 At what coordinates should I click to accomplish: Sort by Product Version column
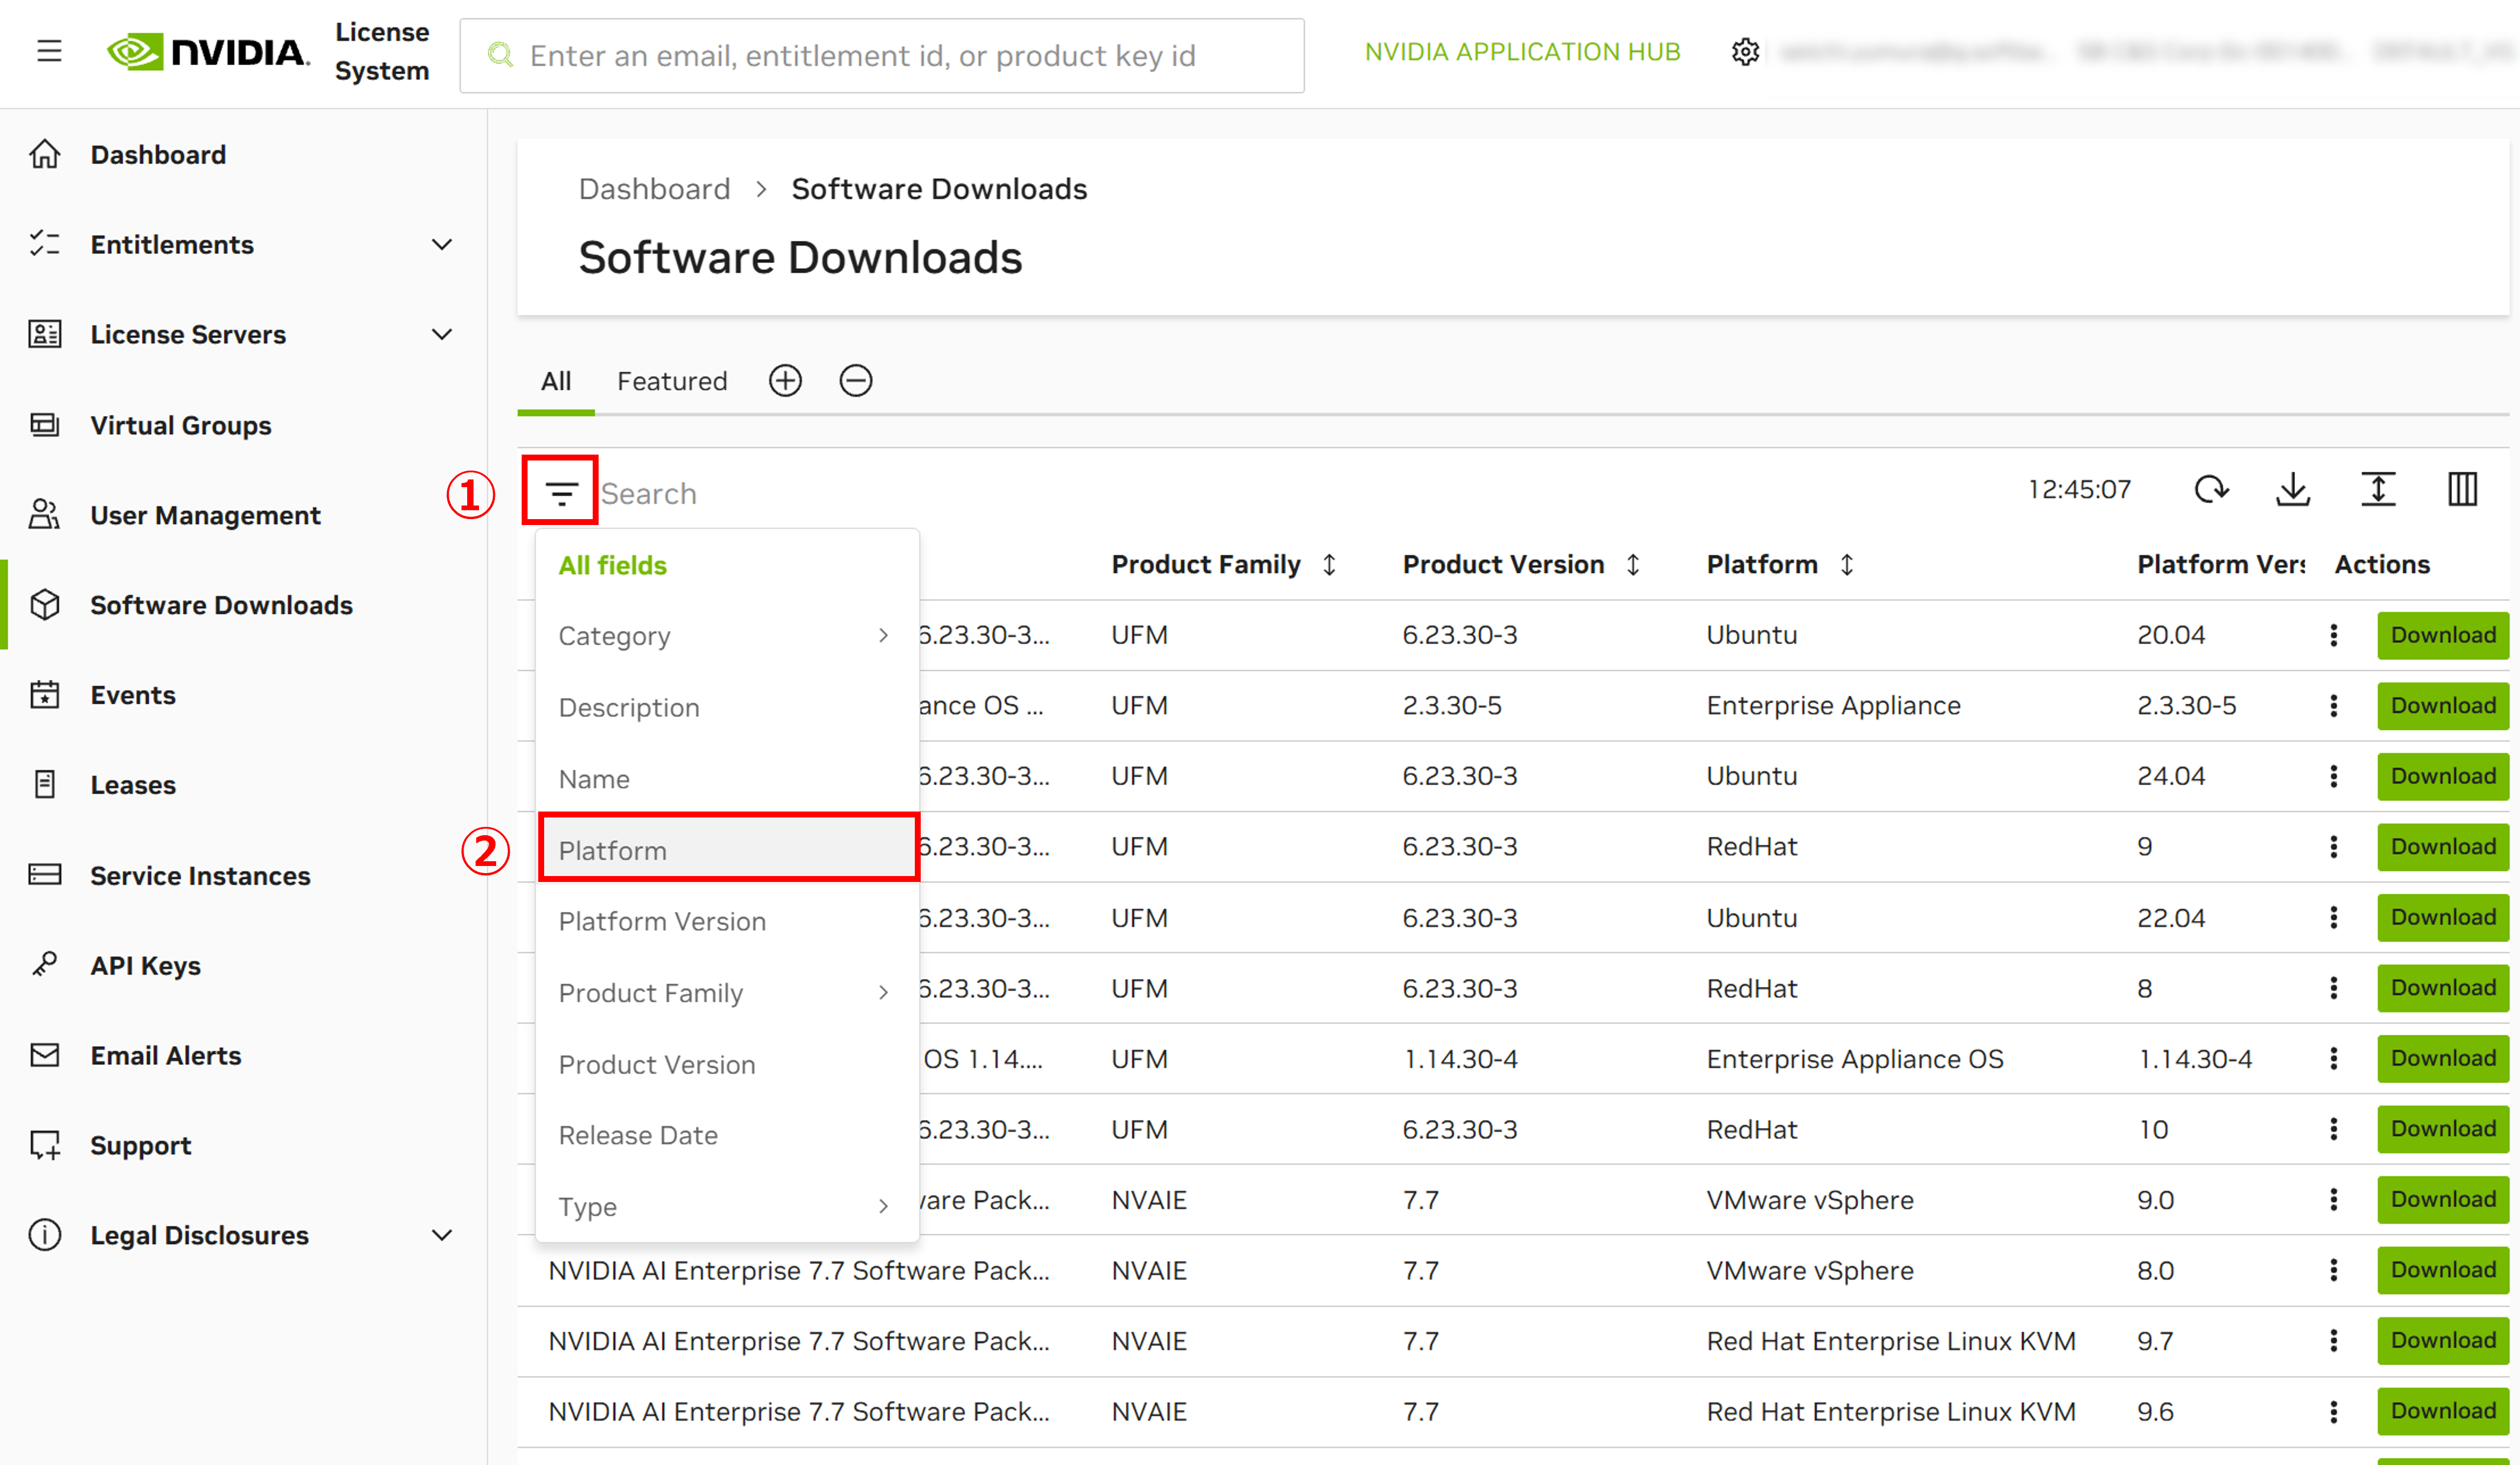tap(1633, 565)
